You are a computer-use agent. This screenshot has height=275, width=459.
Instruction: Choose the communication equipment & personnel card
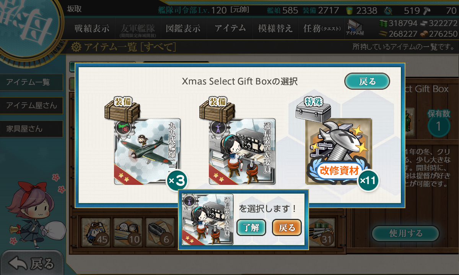pyautogui.click(x=242, y=151)
